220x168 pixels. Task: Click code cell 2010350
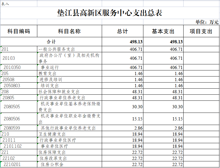[19, 67]
